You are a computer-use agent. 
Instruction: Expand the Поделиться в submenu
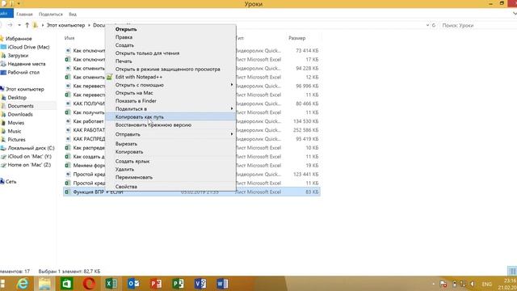pyautogui.click(x=232, y=108)
